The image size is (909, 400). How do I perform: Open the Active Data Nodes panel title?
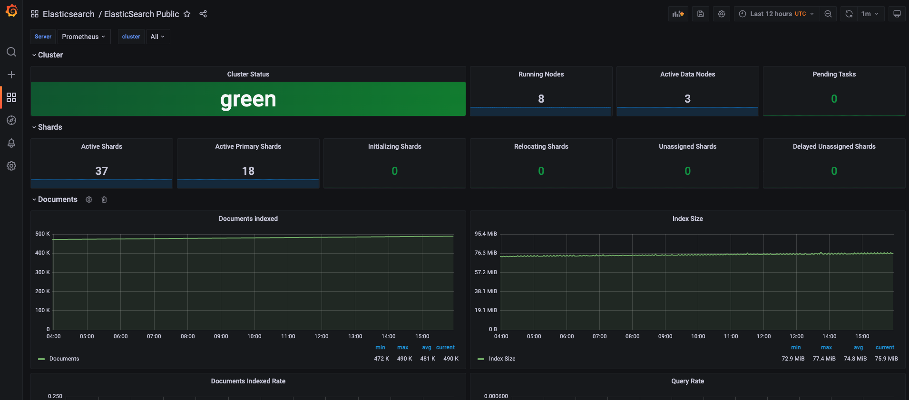coord(688,74)
